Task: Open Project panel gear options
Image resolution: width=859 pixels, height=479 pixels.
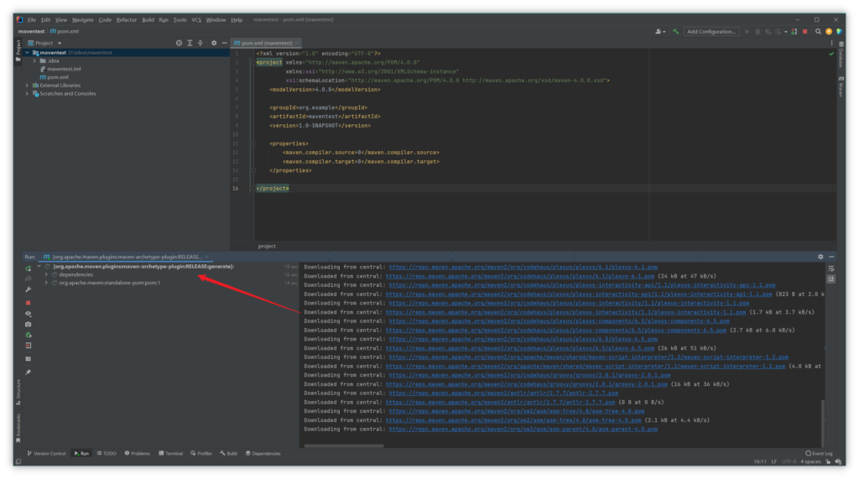Action: pos(214,43)
